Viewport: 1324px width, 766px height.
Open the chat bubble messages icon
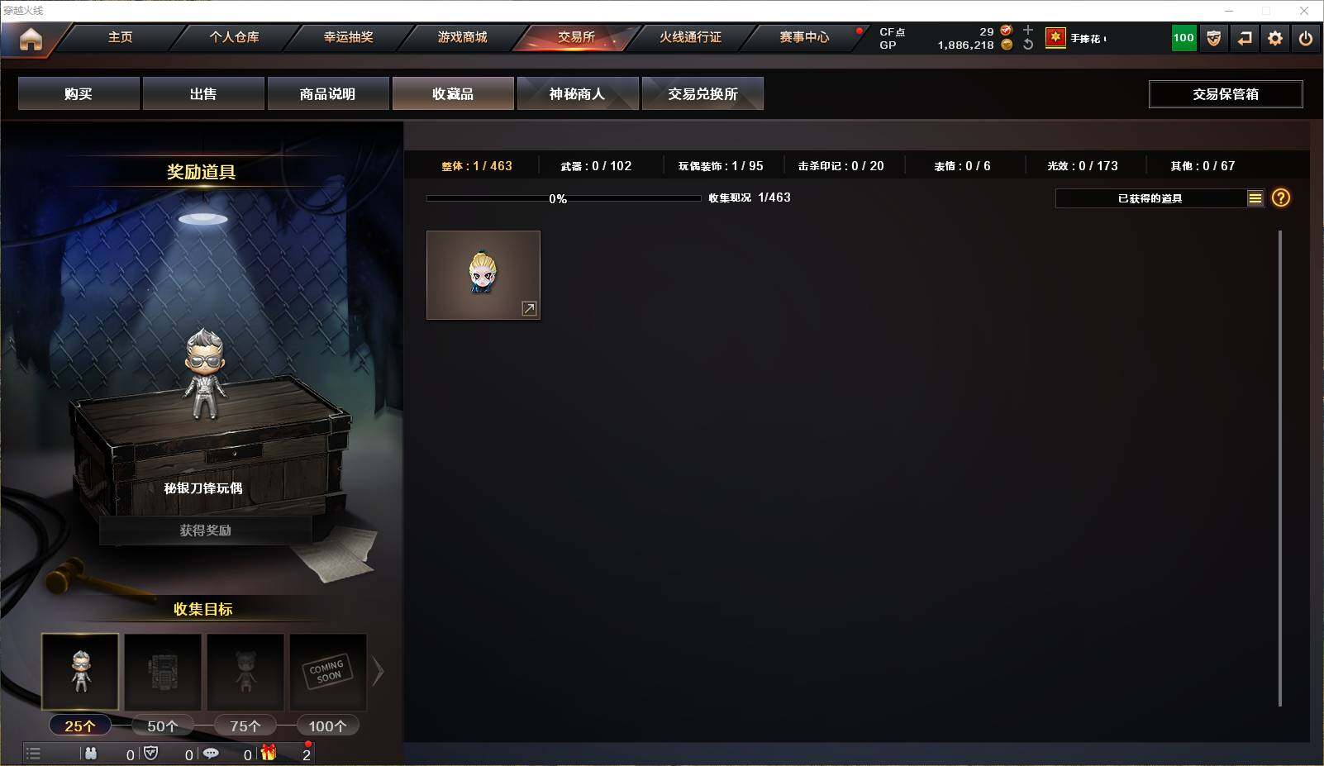pyautogui.click(x=211, y=753)
